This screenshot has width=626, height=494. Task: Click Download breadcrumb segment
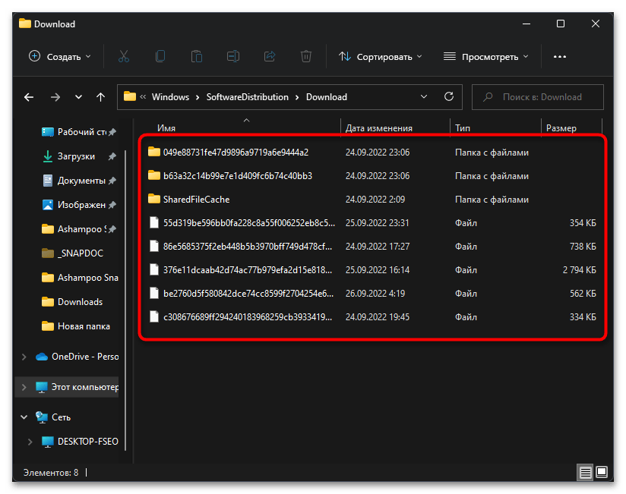tap(327, 97)
